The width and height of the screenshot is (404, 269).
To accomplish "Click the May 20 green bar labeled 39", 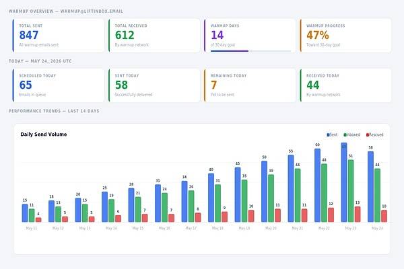I will [271, 198].
